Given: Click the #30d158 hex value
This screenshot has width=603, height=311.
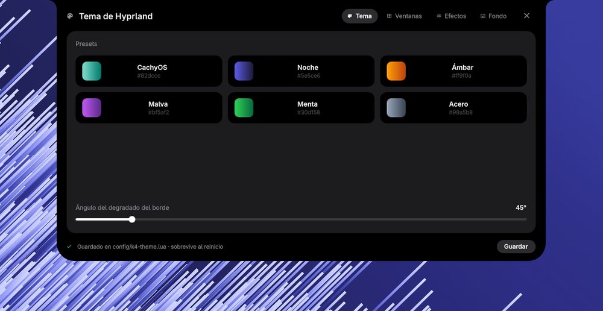Looking at the screenshot, I should pyautogui.click(x=308, y=113).
